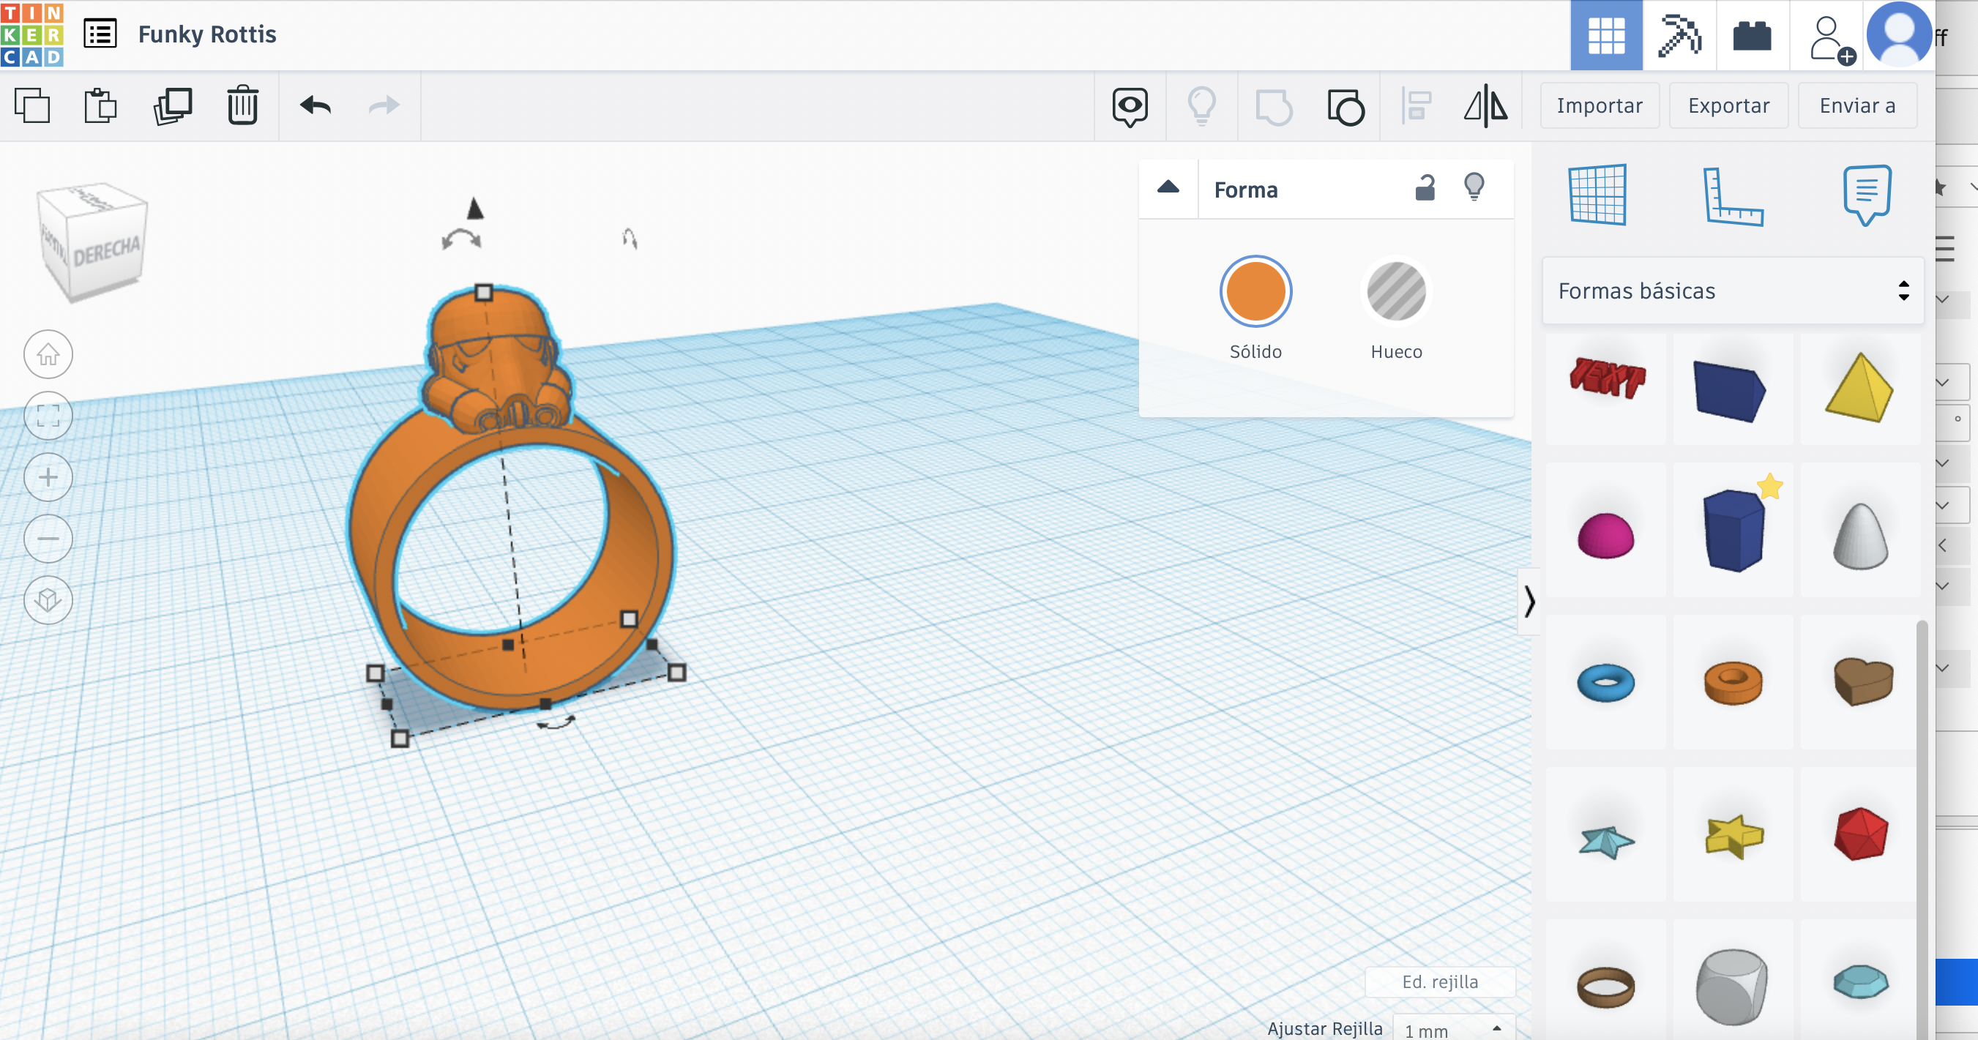Image resolution: width=1978 pixels, height=1040 pixels.
Task: Add a workplane from the panel
Action: click(1597, 195)
